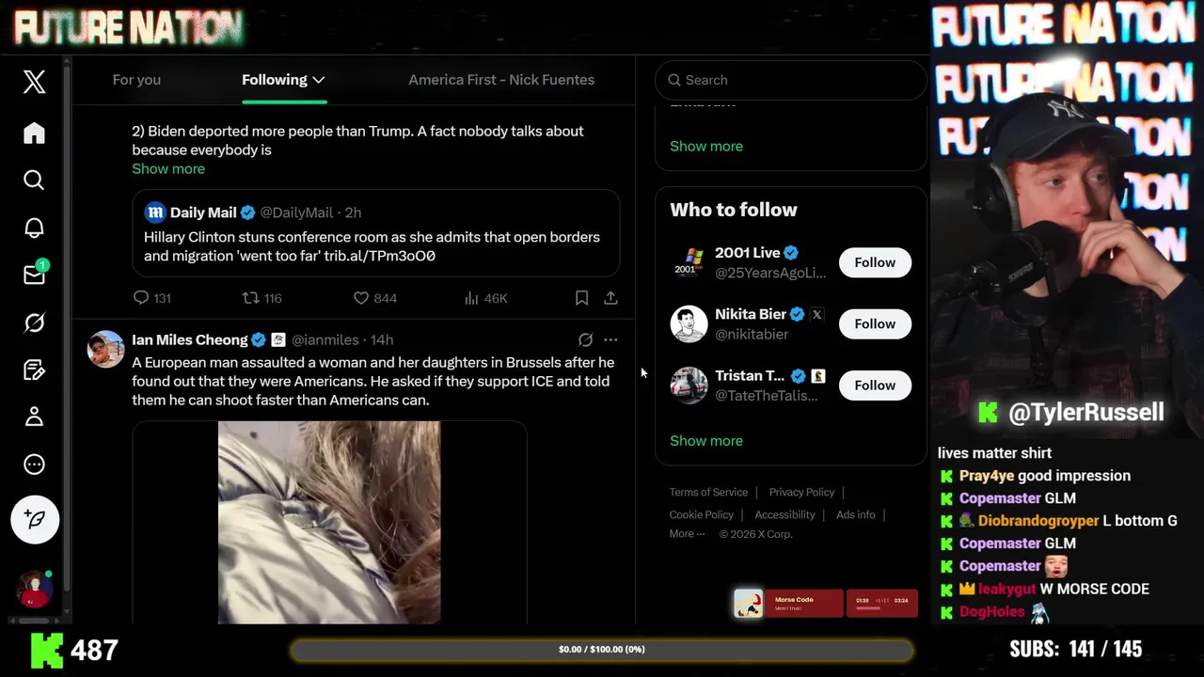Viewport: 1204px width, 677px height.
Task: Follow 2001 Live account
Action: (875, 262)
